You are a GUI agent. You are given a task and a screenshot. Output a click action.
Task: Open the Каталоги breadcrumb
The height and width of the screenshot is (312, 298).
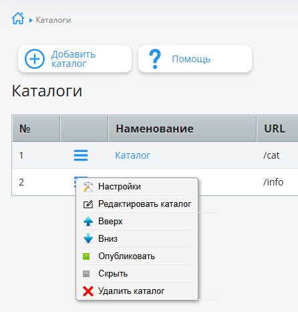click(x=53, y=20)
